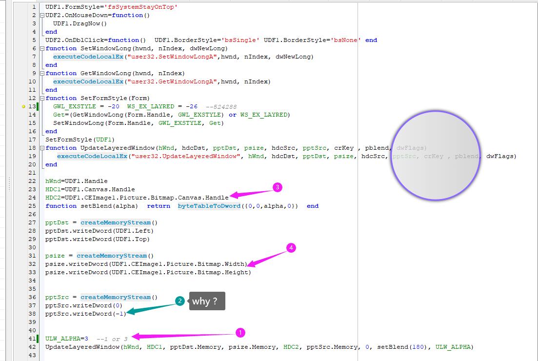
Task: Click line number 41 in the gutter
Action: pyautogui.click(x=32, y=339)
